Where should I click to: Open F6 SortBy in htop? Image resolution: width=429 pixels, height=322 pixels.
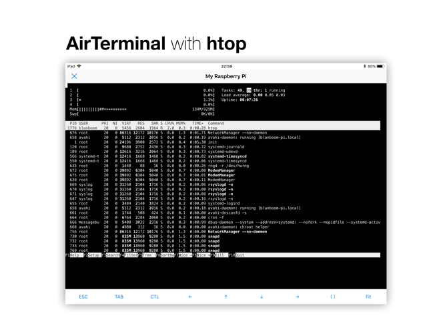(x=165, y=255)
